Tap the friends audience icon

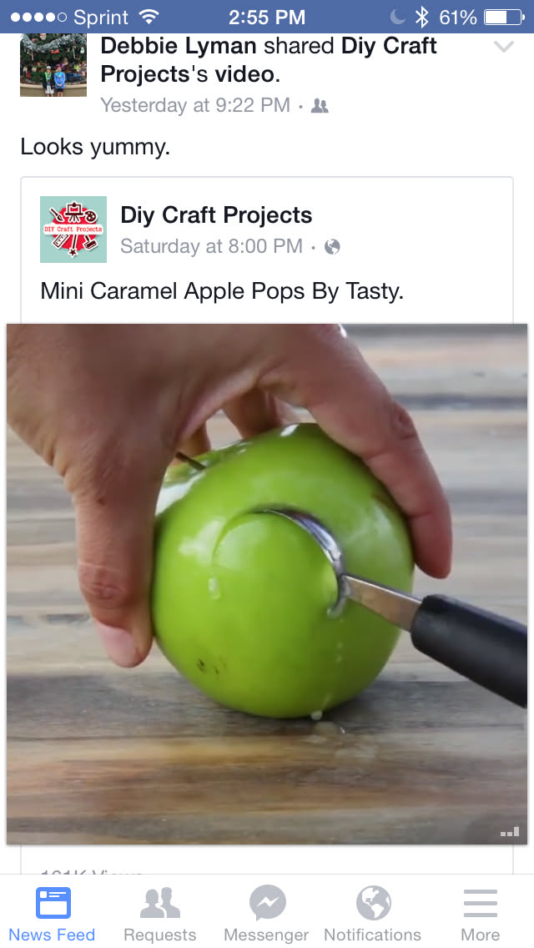click(320, 106)
